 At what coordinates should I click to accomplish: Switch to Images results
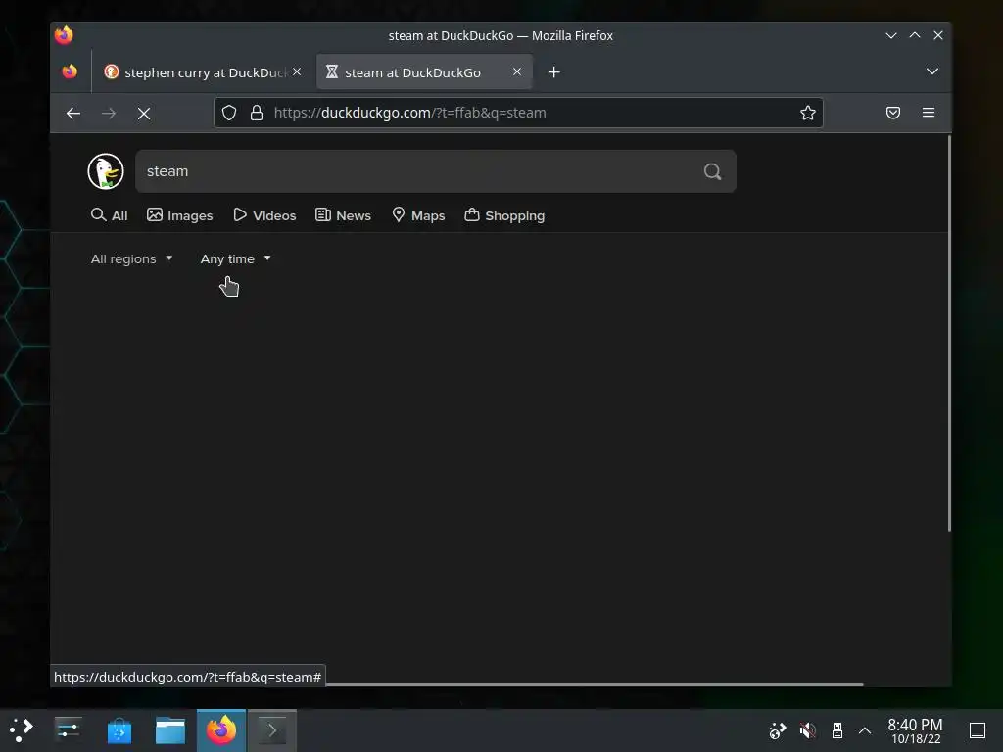(x=180, y=215)
